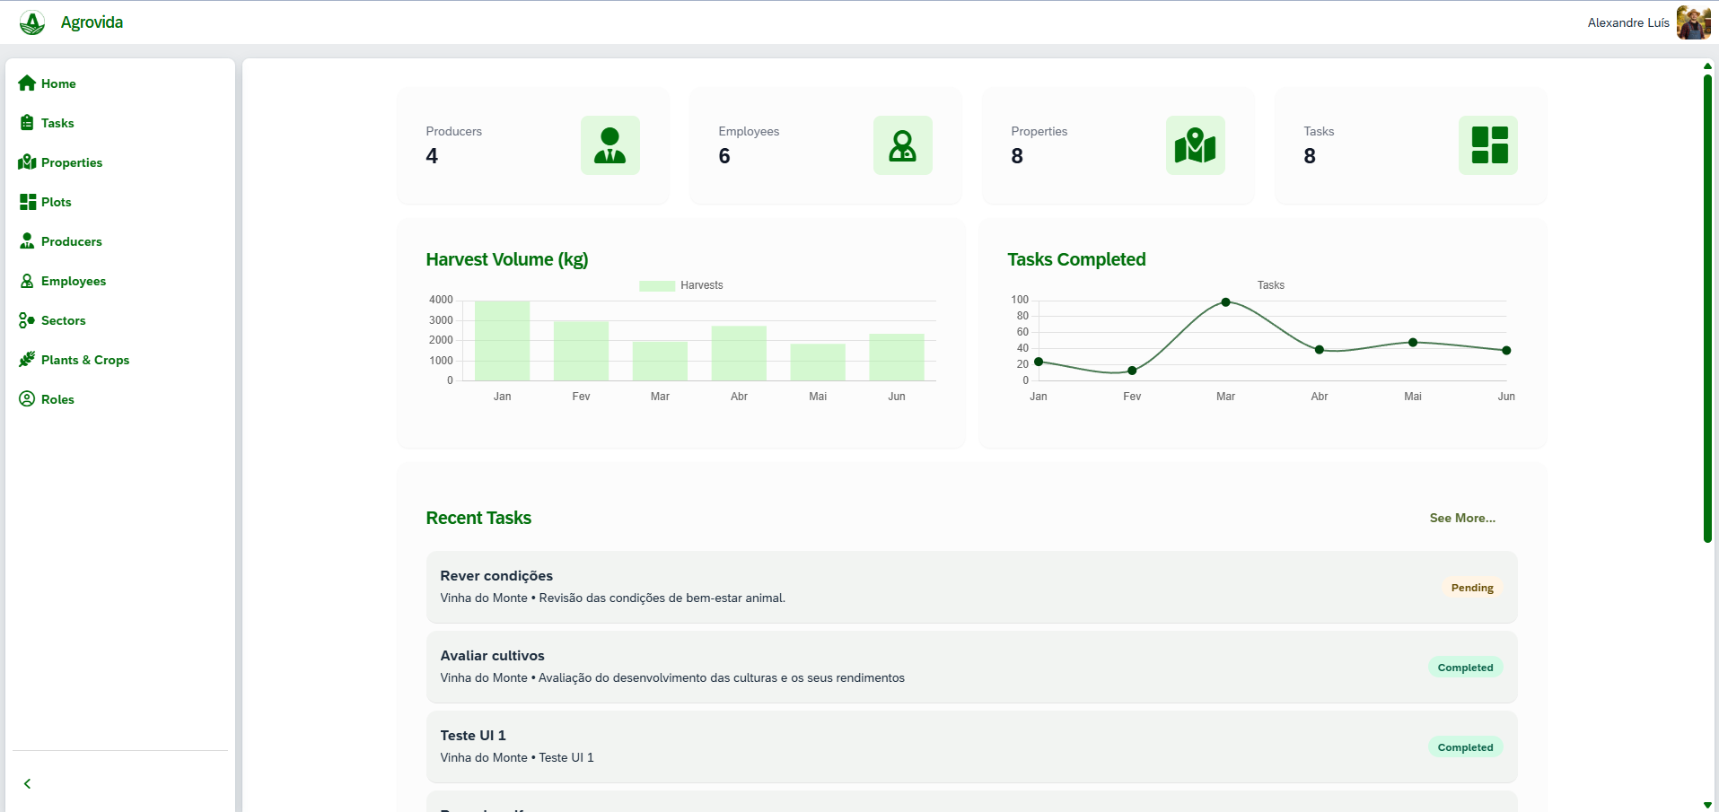Click the Mai line chart data point
The height and width of the screenshot is (812, 1719).
pyautogui.click(x=1413, y=343)
